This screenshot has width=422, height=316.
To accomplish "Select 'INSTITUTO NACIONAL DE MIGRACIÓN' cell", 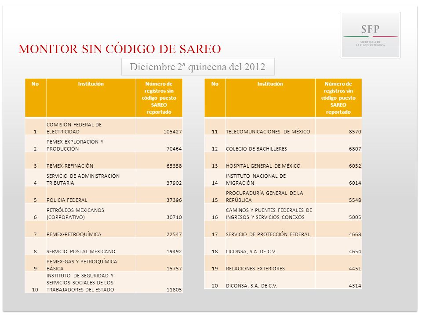I will pyautogui.click(x=270, y=178).
